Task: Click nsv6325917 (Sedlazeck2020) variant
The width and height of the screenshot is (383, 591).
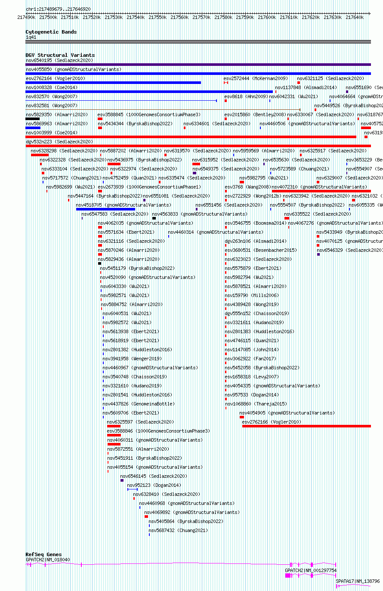Action: click(301, 155)
